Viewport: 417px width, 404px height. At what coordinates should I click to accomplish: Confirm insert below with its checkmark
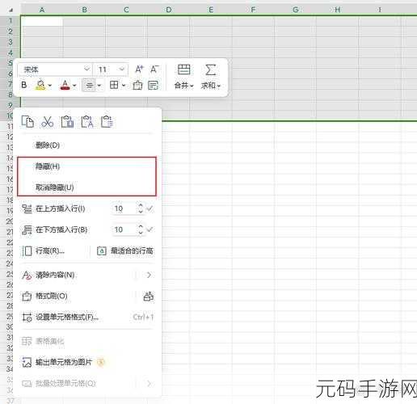(150, 229)
